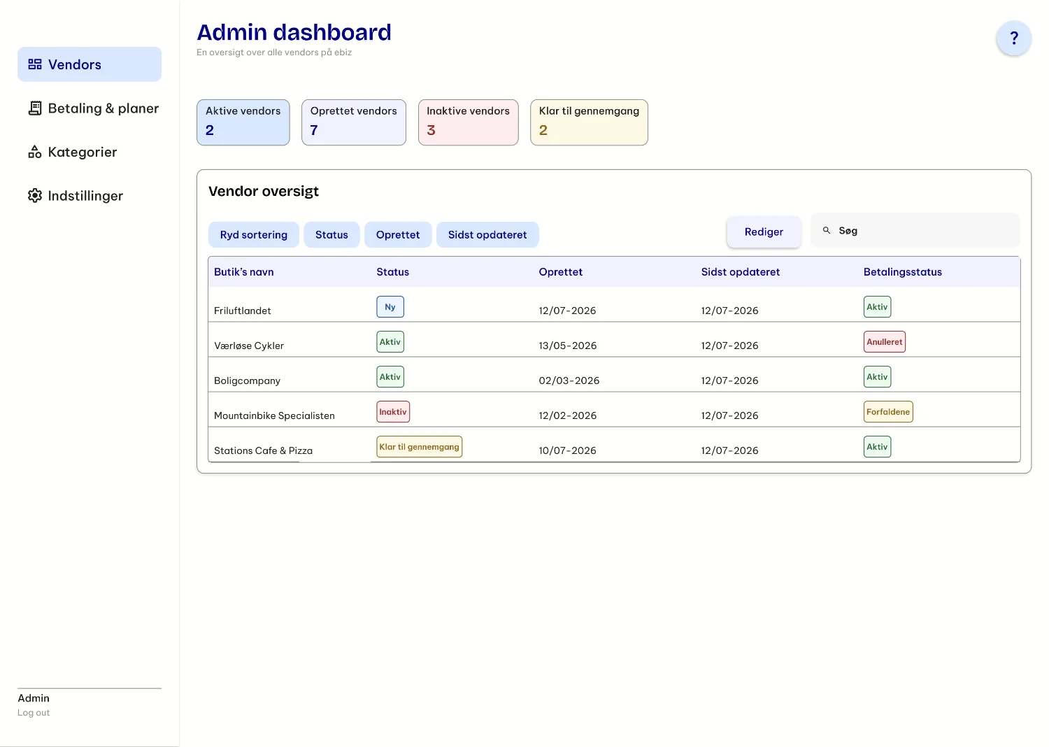Click the Betaling & planer receipt icon
Image resolution: width=1049 pixels, height=747 pixels.
coord(35,108)
